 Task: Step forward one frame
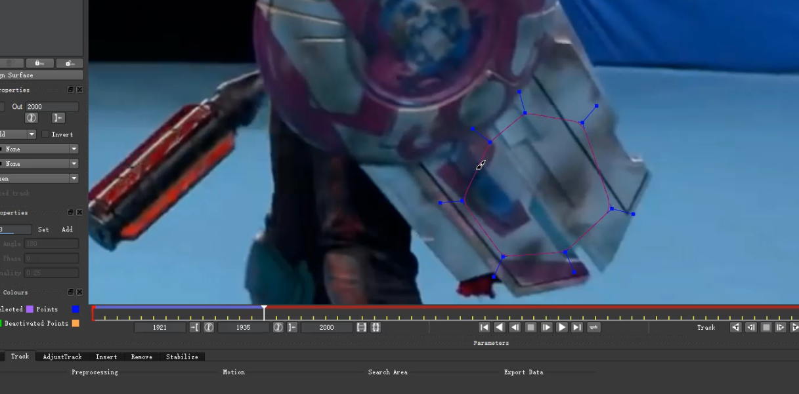[547, 327]
